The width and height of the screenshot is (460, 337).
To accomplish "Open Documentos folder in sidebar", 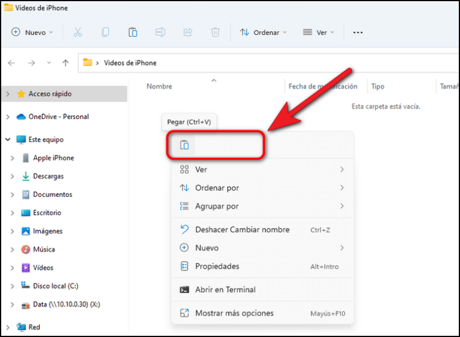I will click(53, 195).
